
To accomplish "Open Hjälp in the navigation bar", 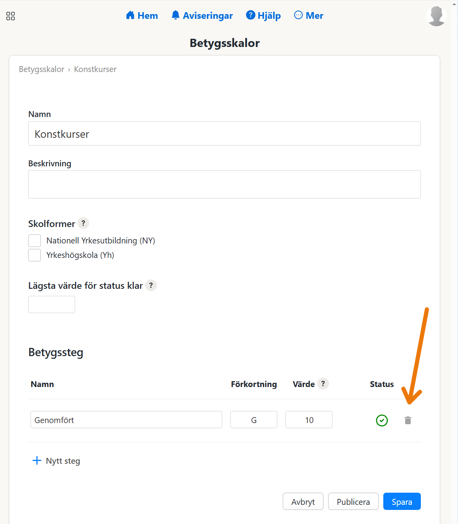I will point(263,16).
